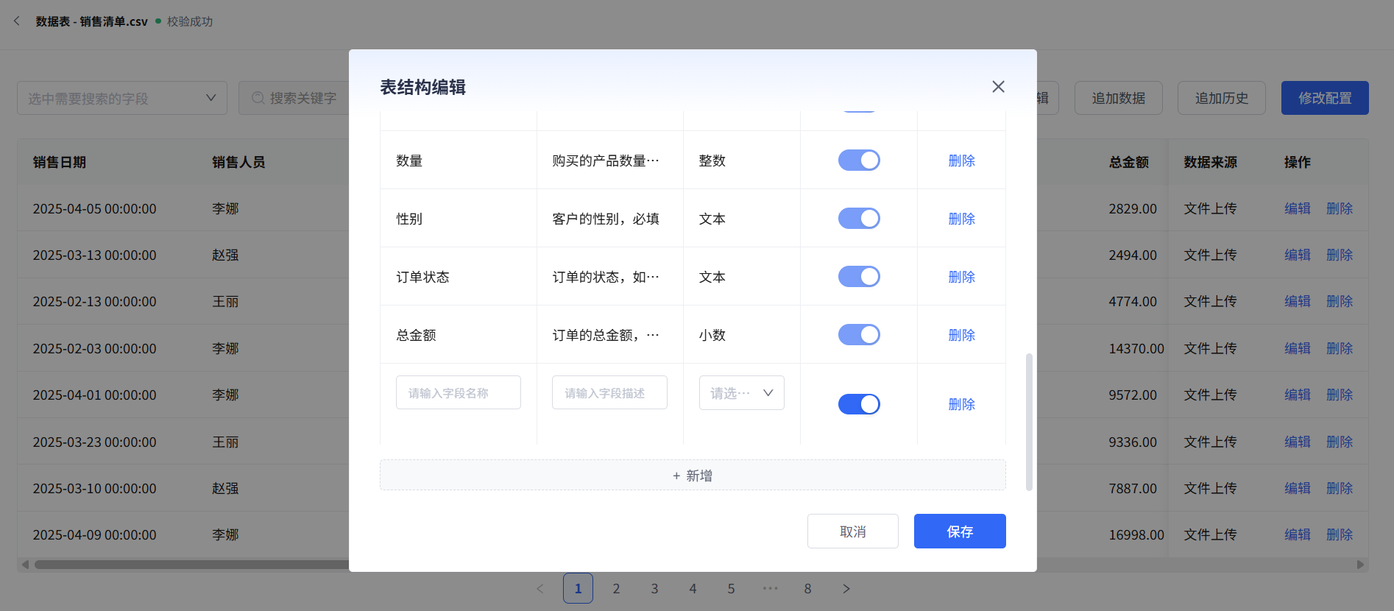Click 数据来源 column header

pos(1210,162)
